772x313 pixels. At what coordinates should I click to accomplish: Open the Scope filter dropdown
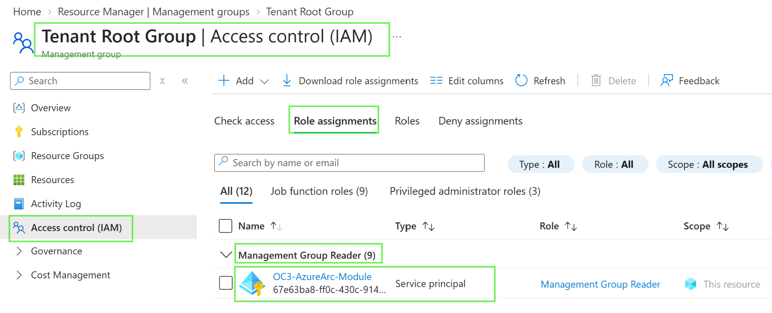(x=709, y=164)
